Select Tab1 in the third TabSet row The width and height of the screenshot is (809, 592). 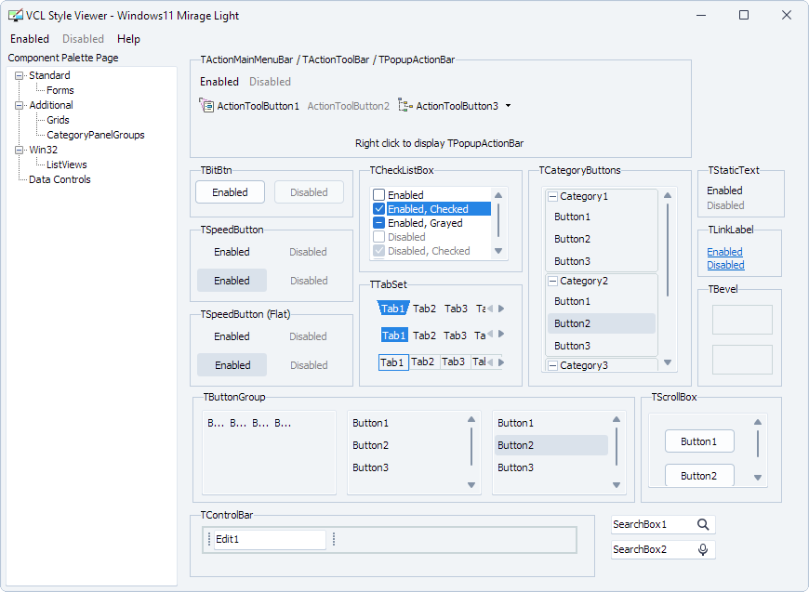(x=393, y=362)
